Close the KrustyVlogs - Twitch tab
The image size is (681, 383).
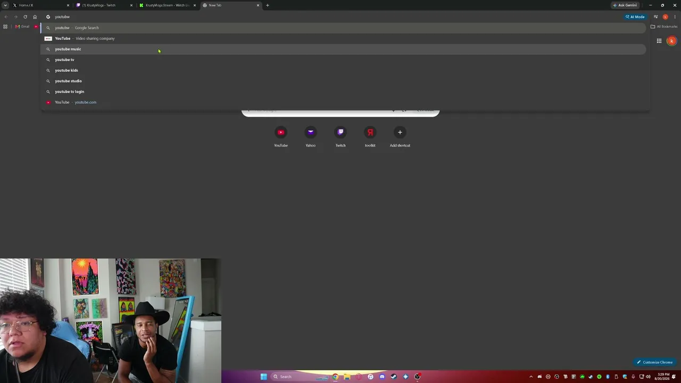point(131,5)
